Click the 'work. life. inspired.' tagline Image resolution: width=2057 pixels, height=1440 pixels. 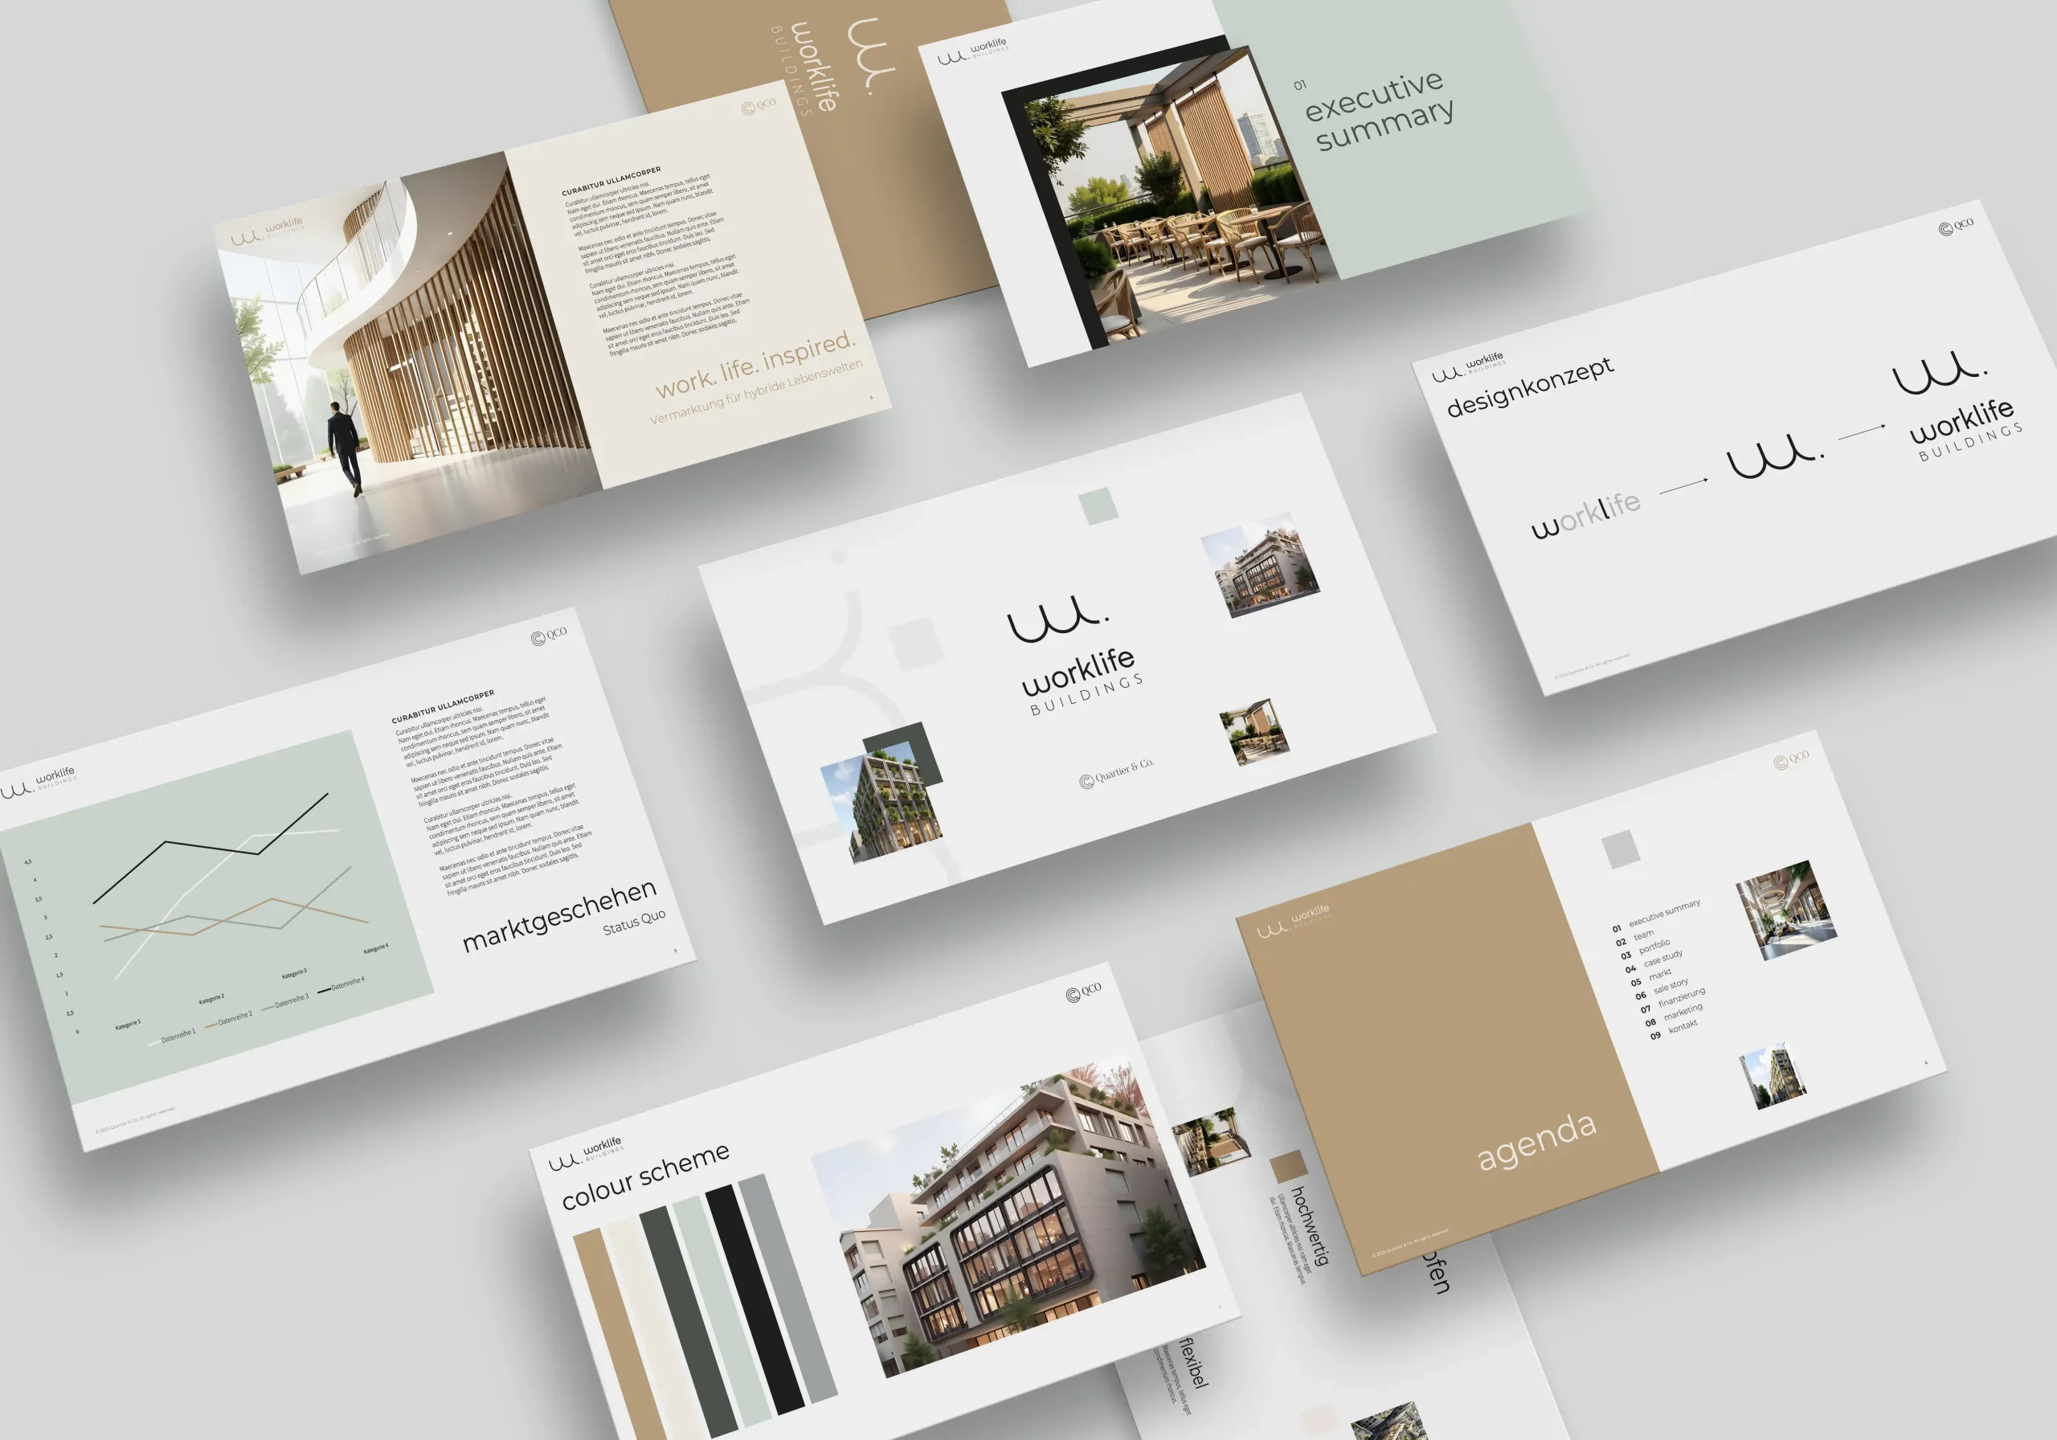[755, 365]
